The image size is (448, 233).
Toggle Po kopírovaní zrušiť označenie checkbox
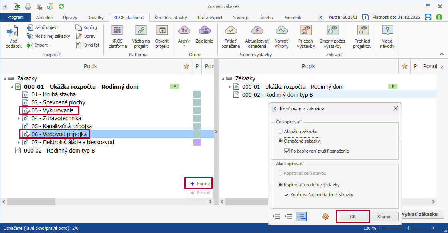pyautogui.click(x=287, y=151)
